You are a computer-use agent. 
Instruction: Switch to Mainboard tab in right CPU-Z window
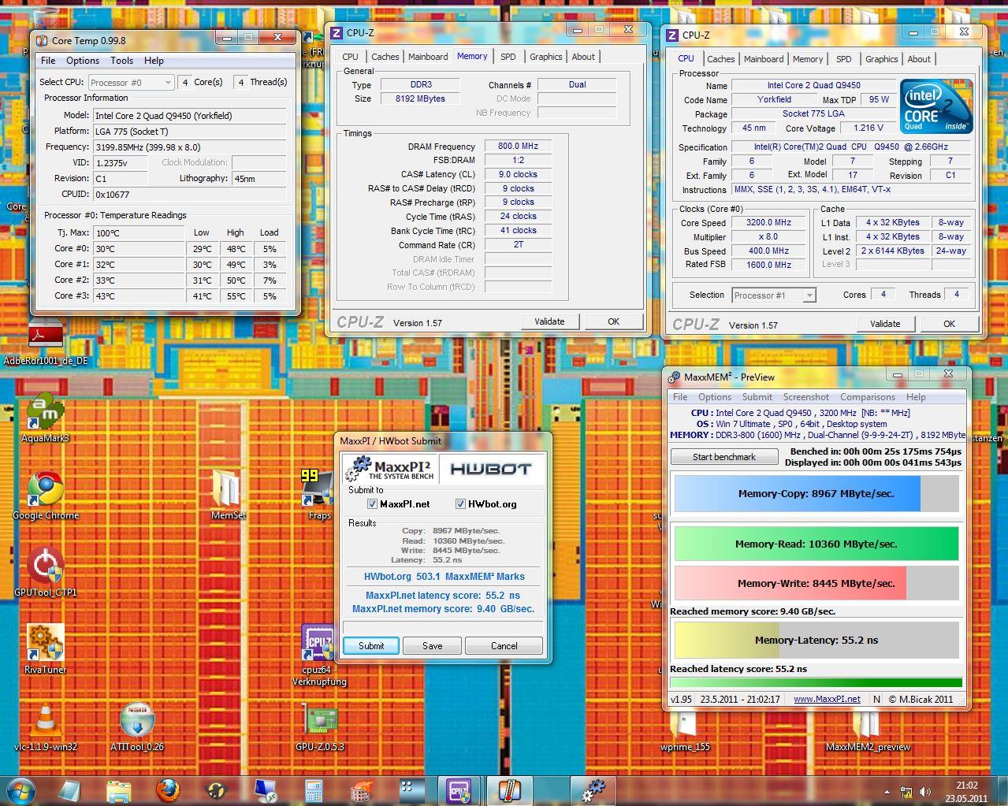pos(764,59)
